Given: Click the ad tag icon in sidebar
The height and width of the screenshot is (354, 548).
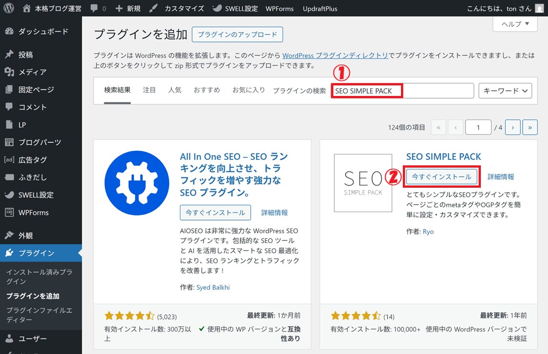Looking at the screenshot, I should 9,160.
